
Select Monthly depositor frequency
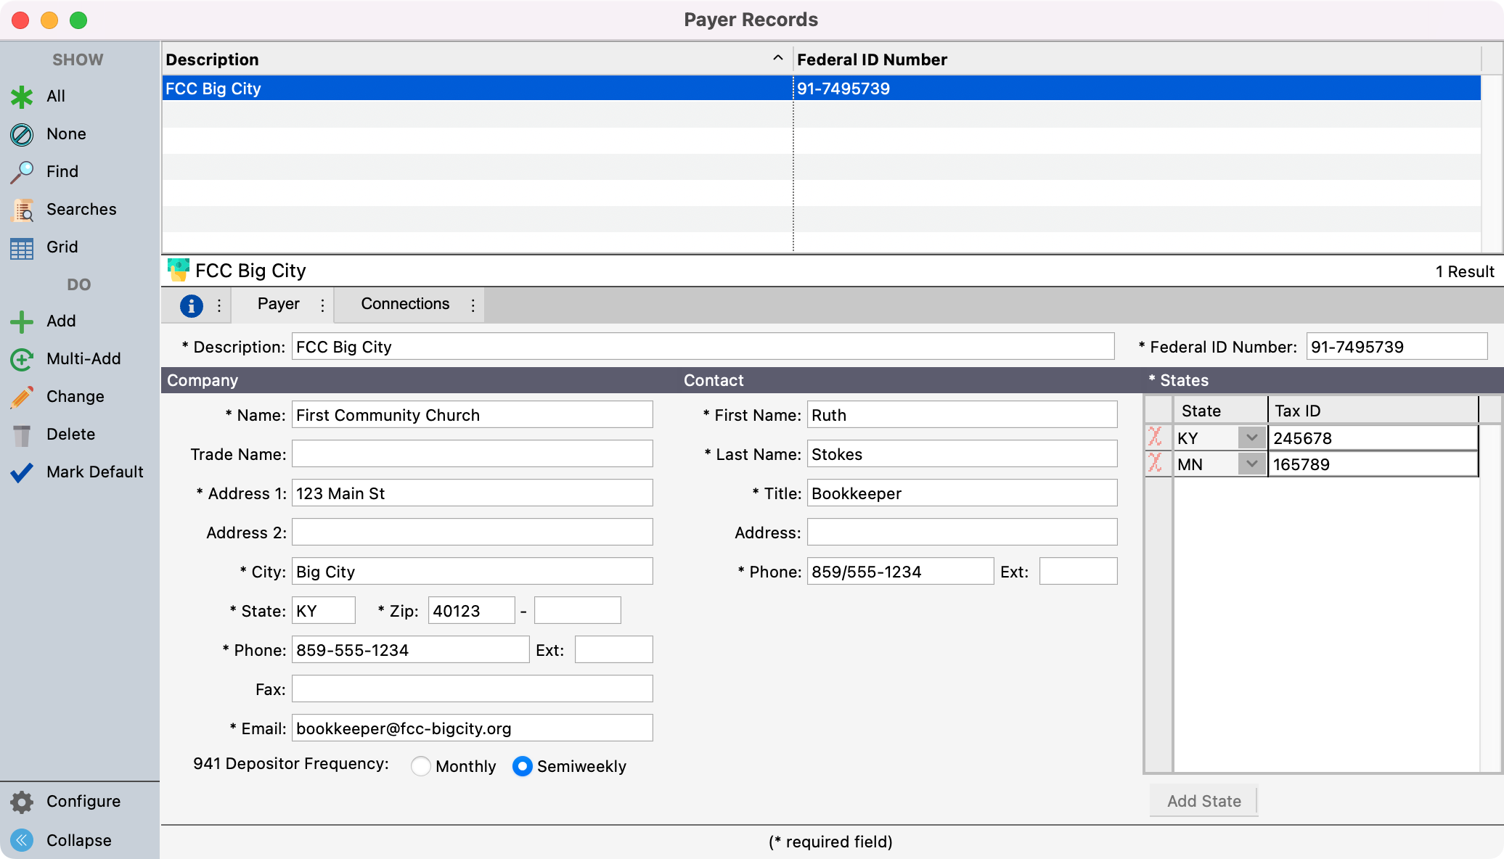(x=420, y=766)
